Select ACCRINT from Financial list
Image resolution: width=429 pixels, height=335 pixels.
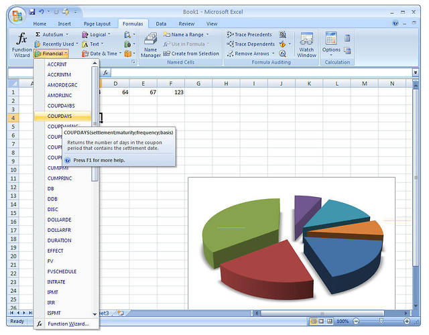(x=62, y=64)
